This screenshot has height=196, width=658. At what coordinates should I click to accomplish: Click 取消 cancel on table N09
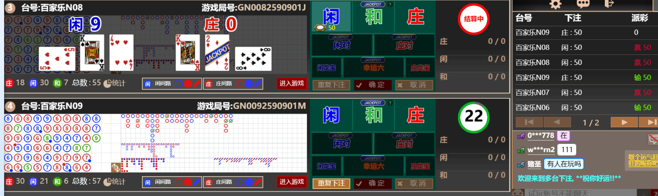tap(414, 183)
